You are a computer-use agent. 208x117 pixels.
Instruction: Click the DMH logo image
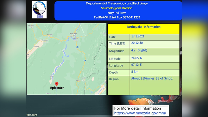click(39, 10)
